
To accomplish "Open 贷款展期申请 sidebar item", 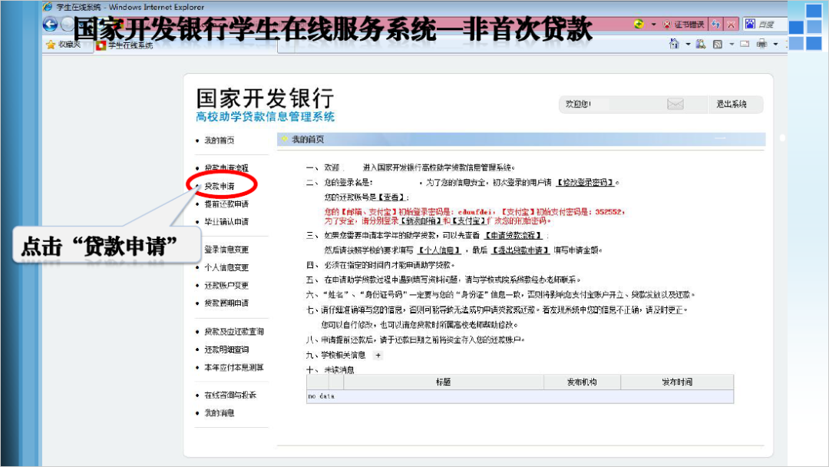I will click(226, 303).
